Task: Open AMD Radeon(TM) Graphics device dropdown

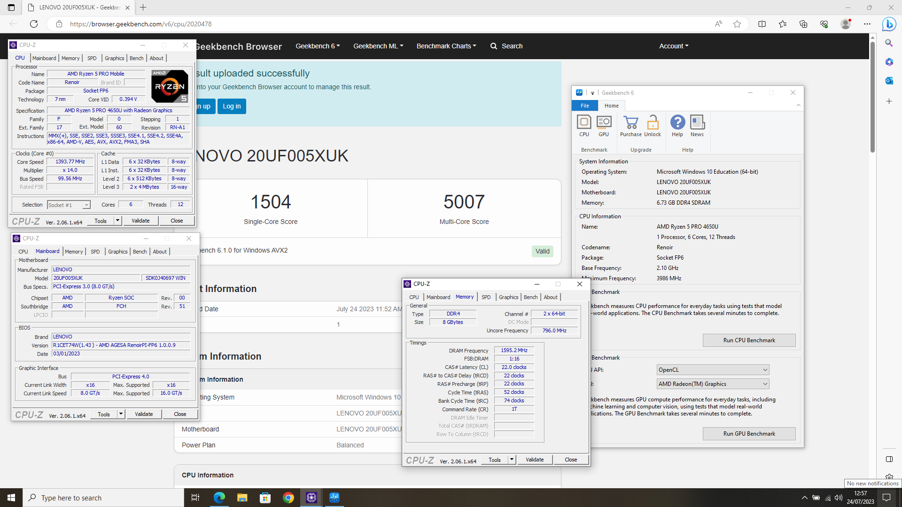Action: (x=713, y=384)
